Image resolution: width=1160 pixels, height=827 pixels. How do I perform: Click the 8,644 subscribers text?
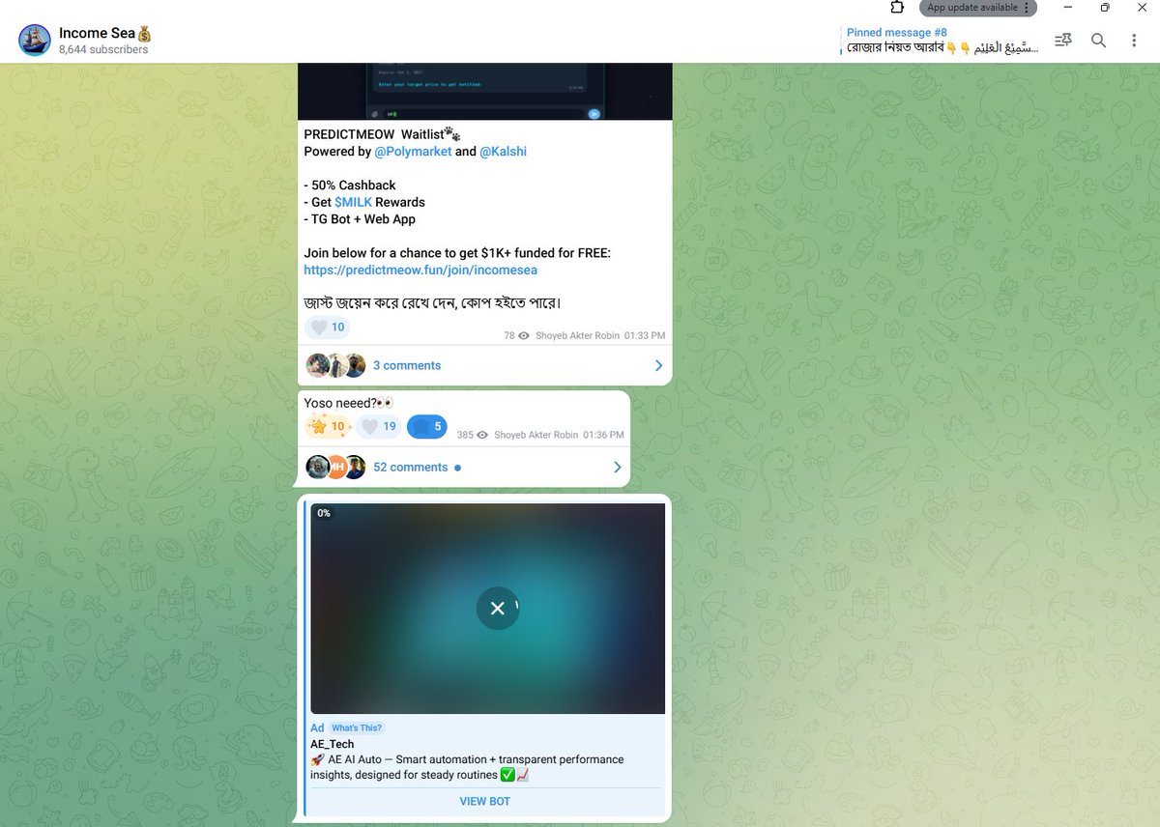point(103,49)
